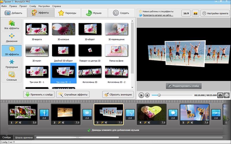This screenshot has height=144, width=231.
Task: Select the 3D-эффекты category
Action: [x=12, y=51]
